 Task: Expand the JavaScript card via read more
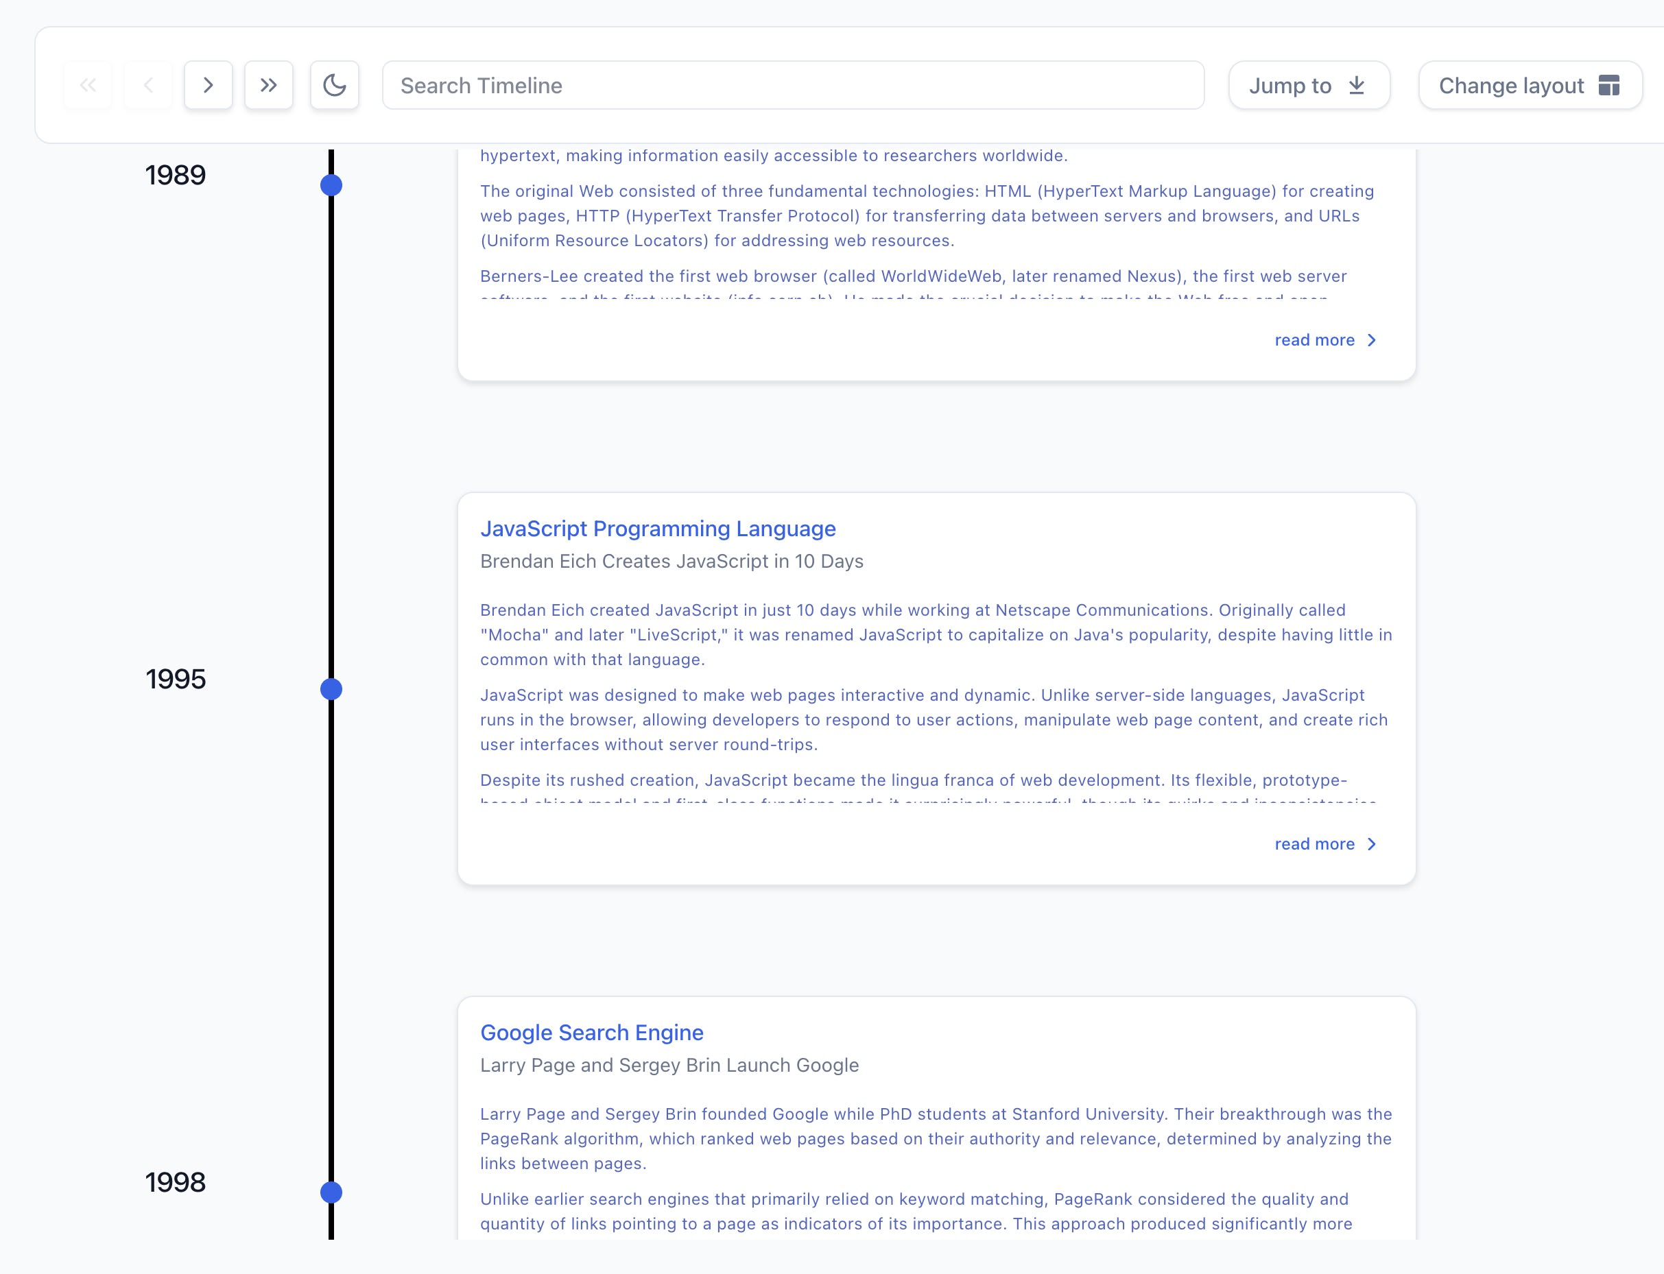pyautogui.click(x=1314, y=843)
